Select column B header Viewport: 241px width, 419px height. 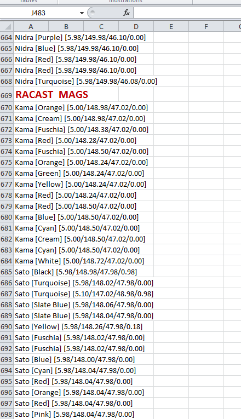pyautogui.click(x=66, y=26)
